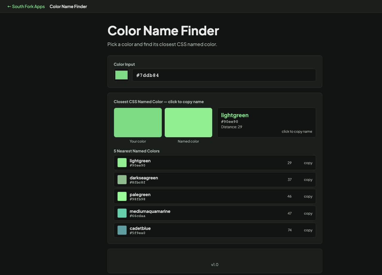Focus the hex input showing #7ddb84
Image resolution: width=382 pixels, height=275 pixels.
tap(224, 75)
